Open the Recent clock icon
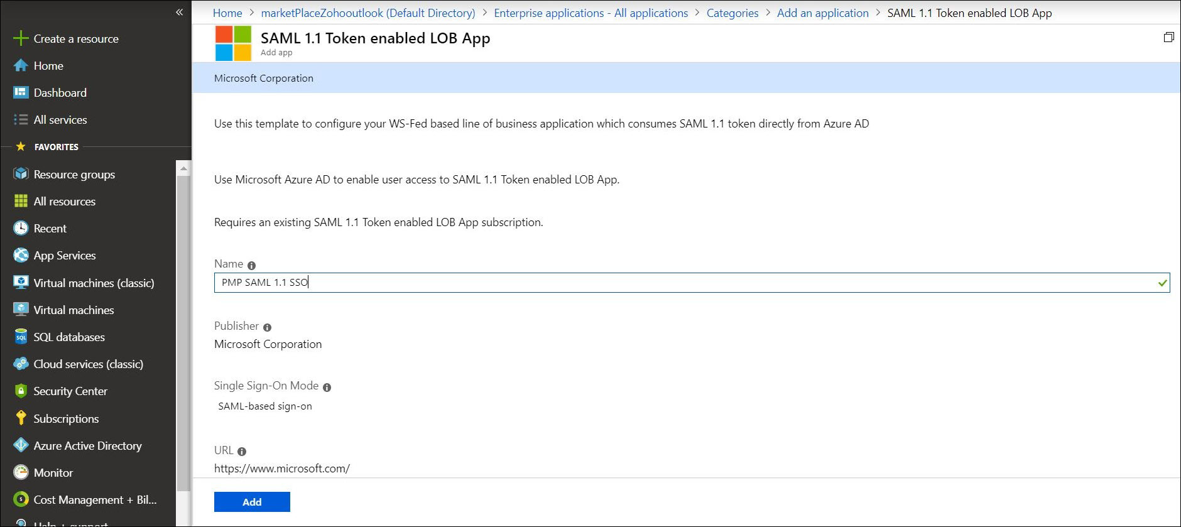The height and width of the screenshot is (527, 1181). click(21, 228)
